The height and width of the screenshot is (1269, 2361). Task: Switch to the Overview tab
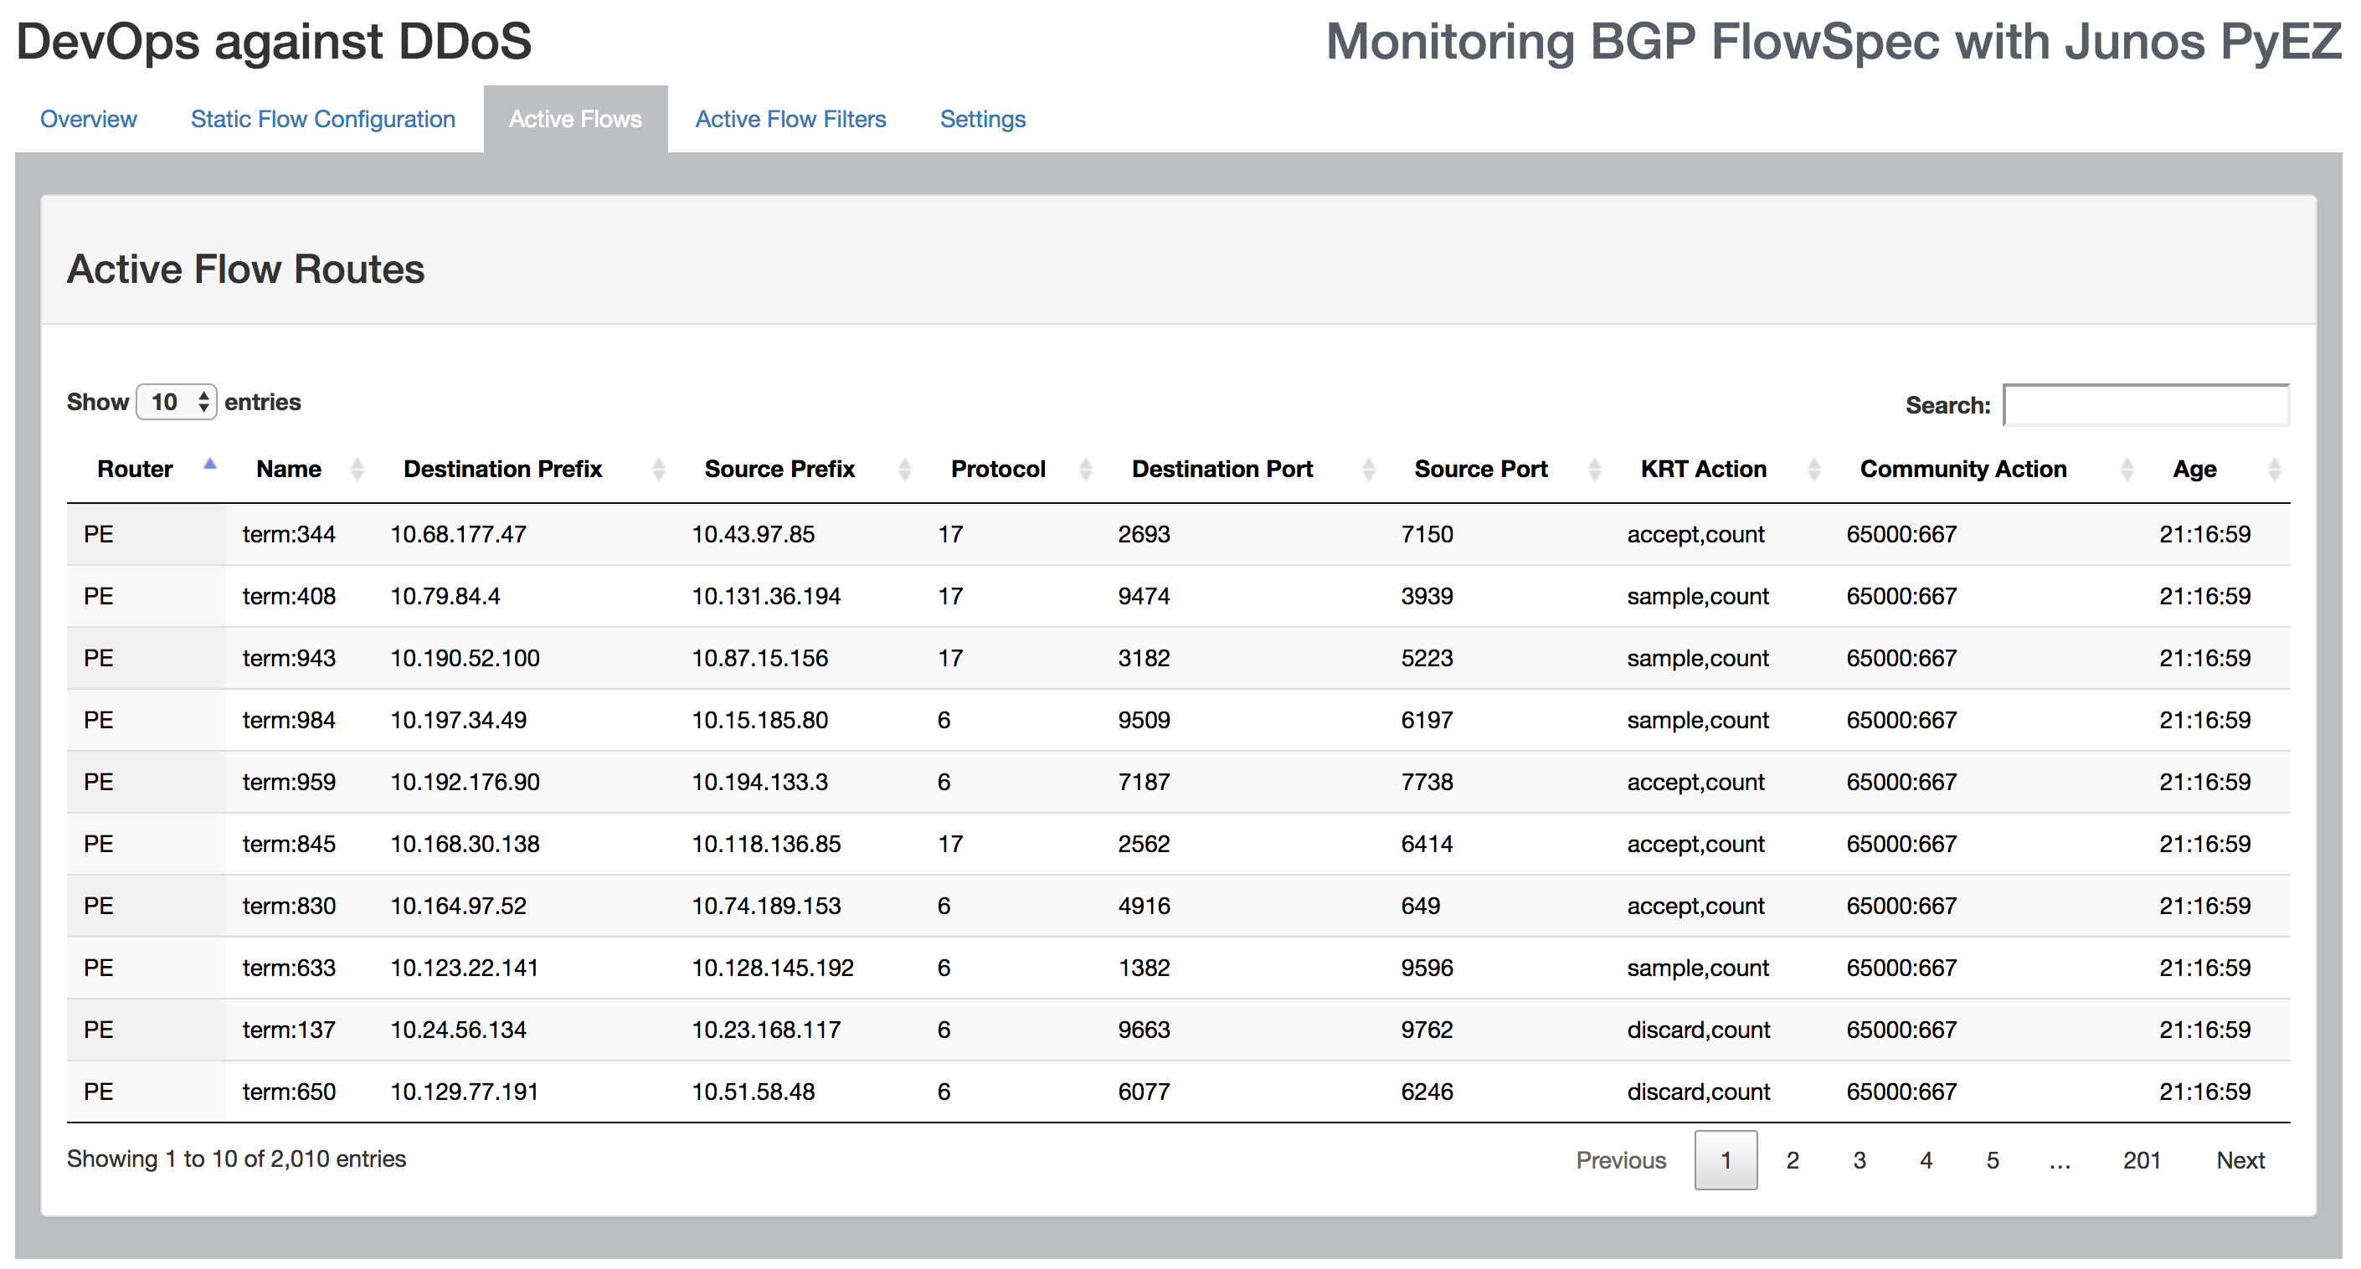pos(88,119)
